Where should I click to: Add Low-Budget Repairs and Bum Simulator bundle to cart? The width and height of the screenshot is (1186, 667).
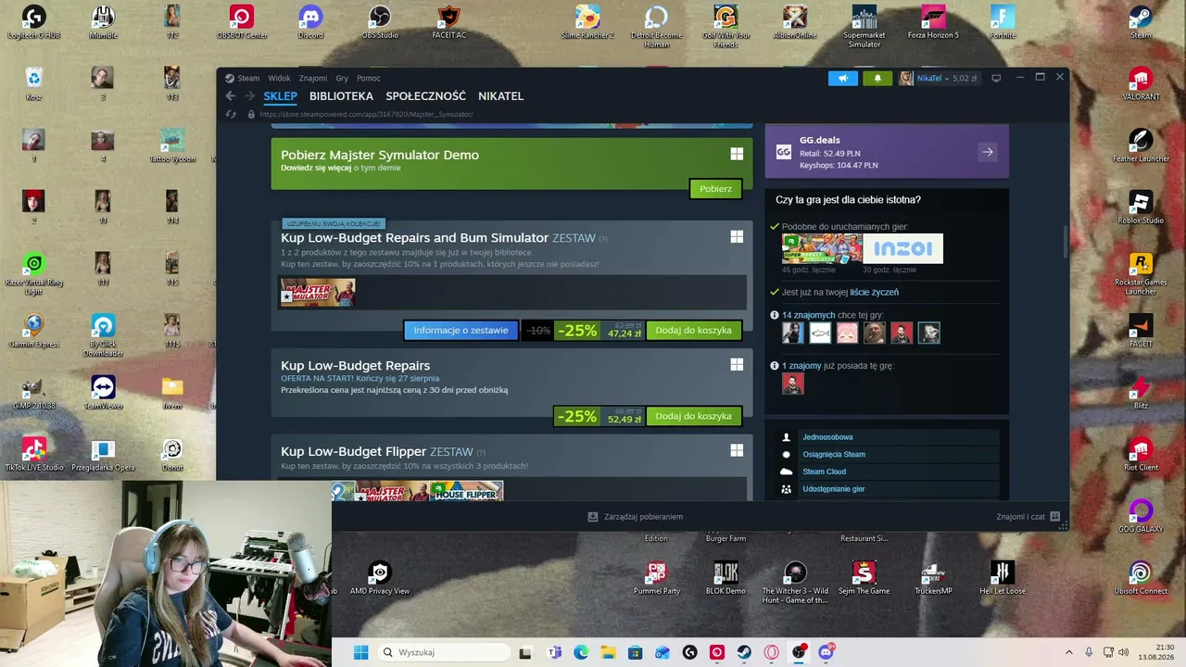(x=693, y=331)
